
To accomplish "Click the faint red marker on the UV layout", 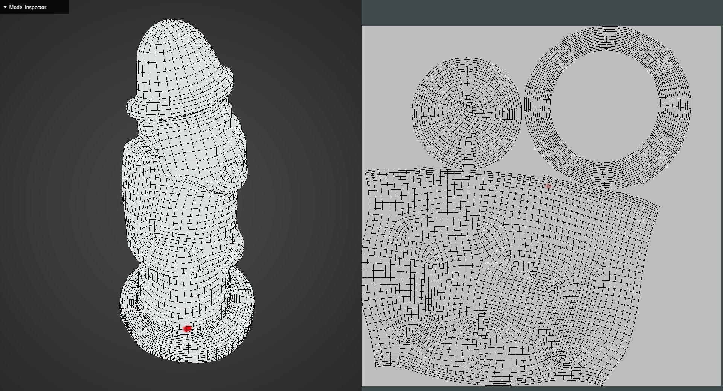I will (x=548, y=186).
